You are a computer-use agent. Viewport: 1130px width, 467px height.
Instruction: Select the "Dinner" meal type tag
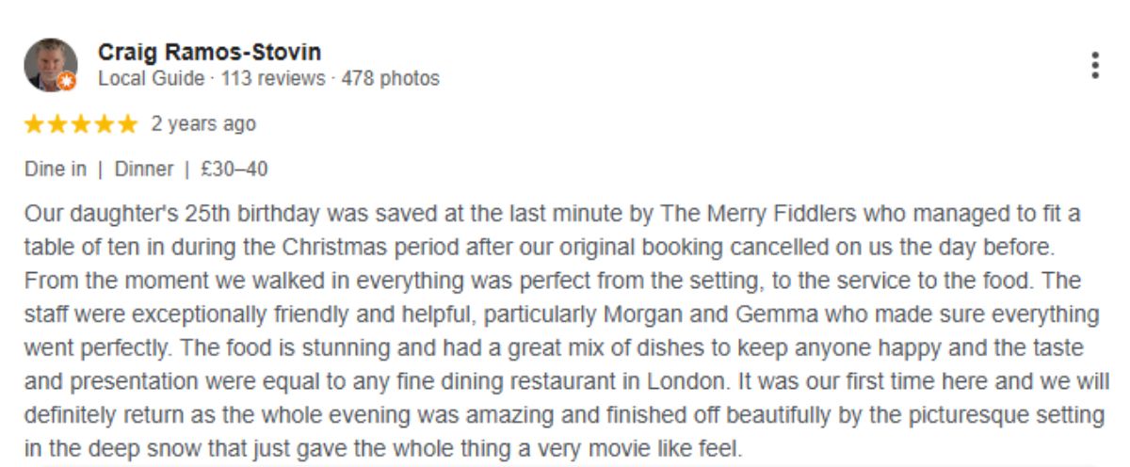[144, 169]
